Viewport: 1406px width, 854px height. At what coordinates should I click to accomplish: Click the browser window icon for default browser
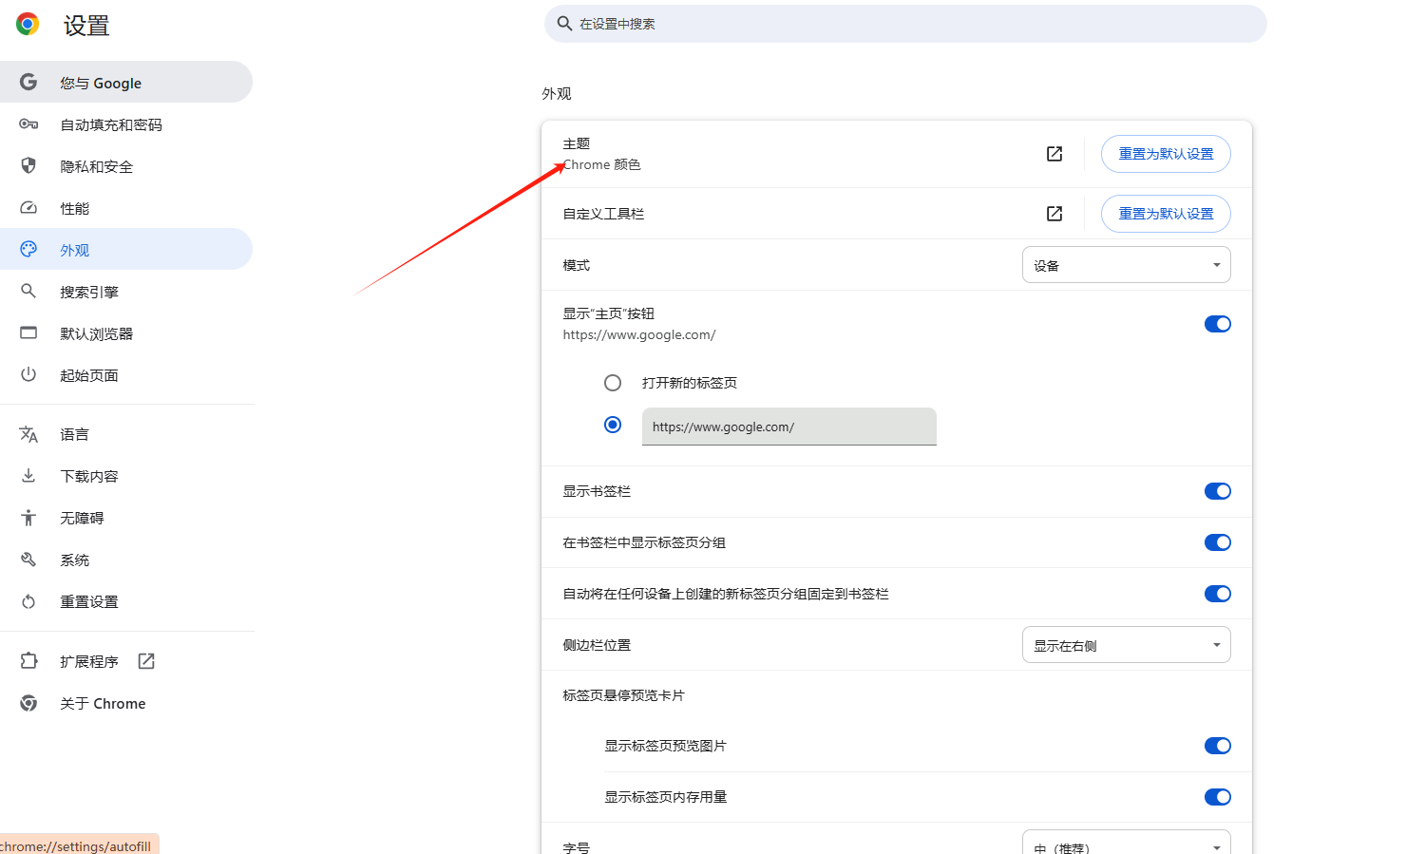coord(28,333)
